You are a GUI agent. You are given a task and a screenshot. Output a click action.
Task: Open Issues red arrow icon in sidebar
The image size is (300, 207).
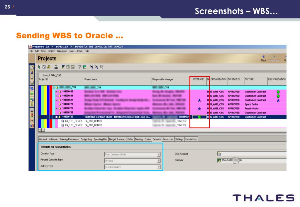32,120
